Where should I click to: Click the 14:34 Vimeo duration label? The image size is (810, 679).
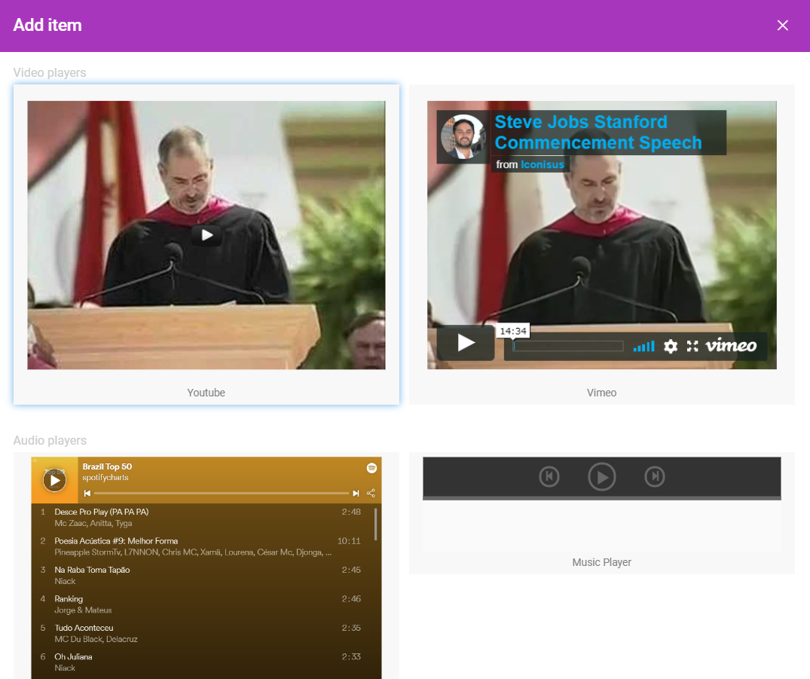[513, 332]
